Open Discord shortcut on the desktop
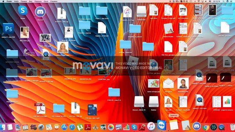 [x=40, y=12]
